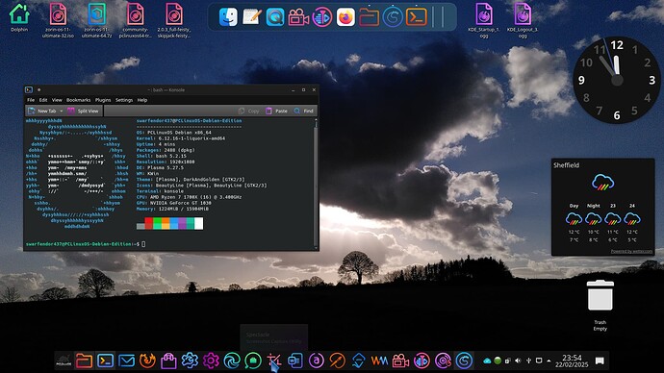This screenshot has width=664, height=373.
Task: Click the Spectacle screenshot icon in bottom panel
Action: [274, 361]
